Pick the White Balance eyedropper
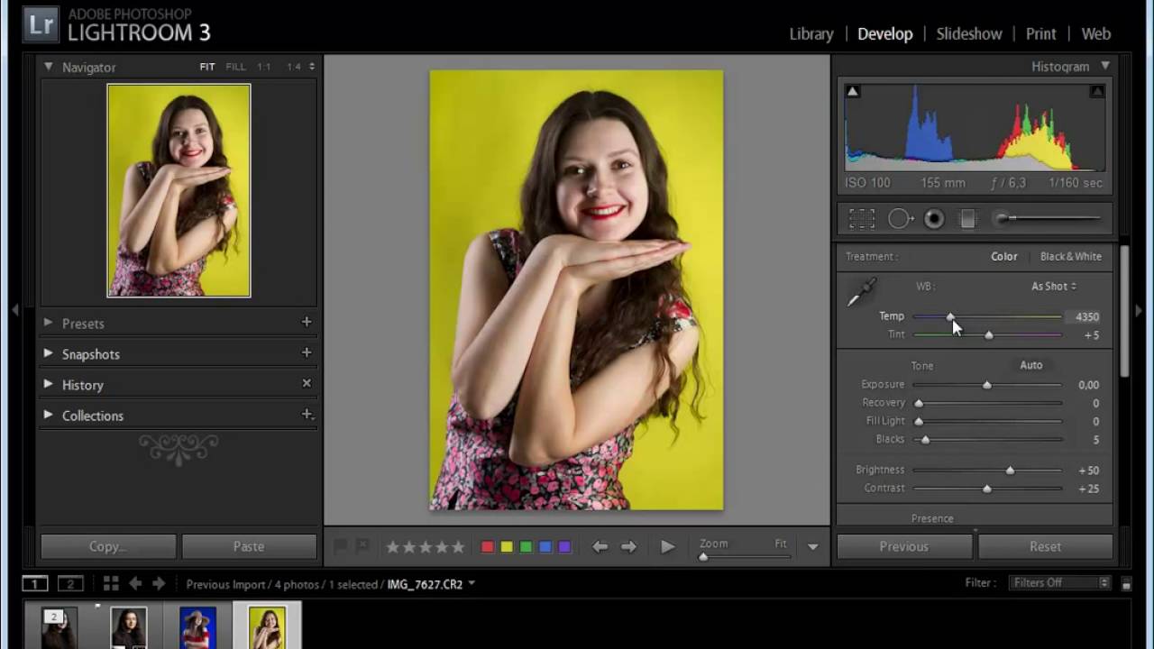The height and width of the screenshot is (649, 1154). [x=862, y=292]
